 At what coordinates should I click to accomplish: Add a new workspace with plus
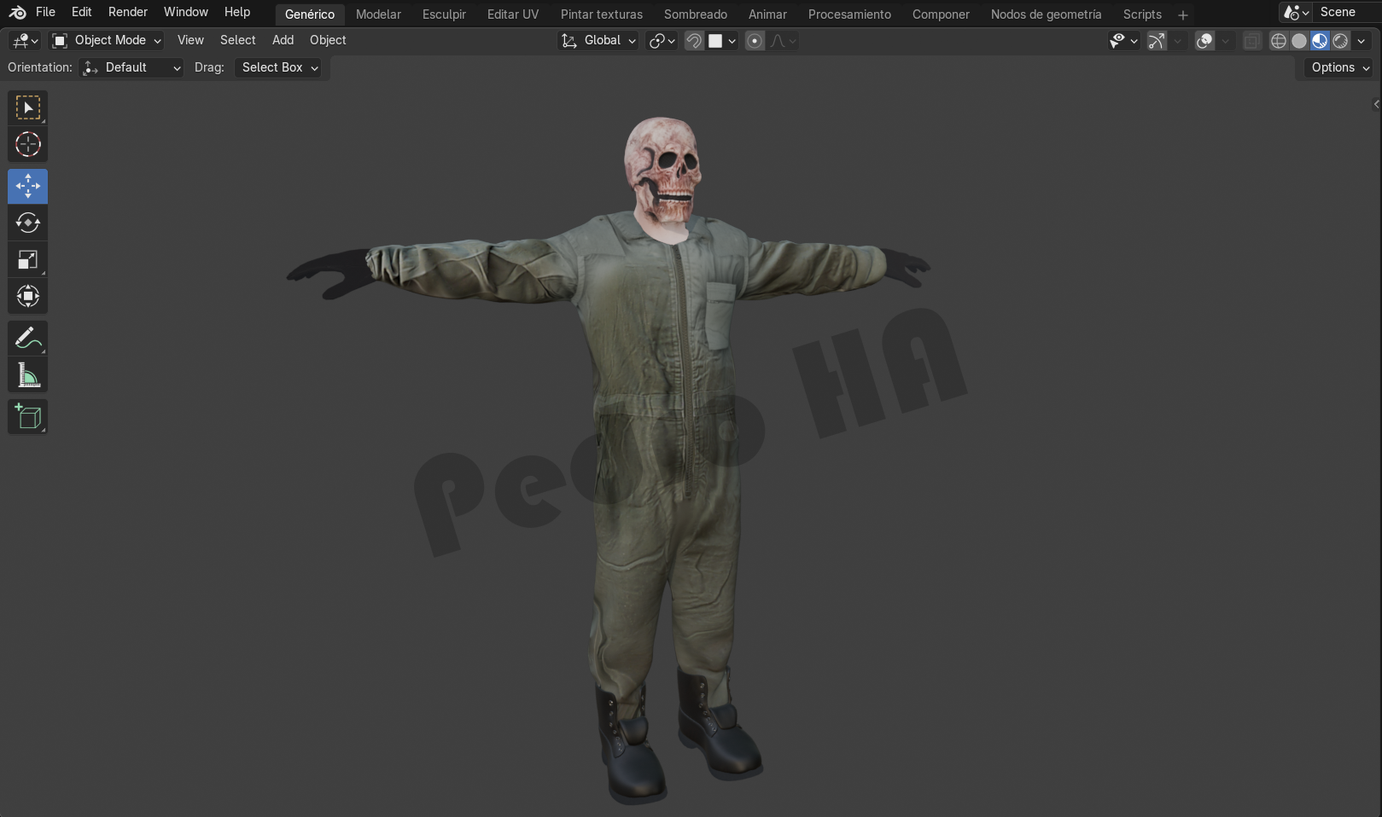point(1182,15)
